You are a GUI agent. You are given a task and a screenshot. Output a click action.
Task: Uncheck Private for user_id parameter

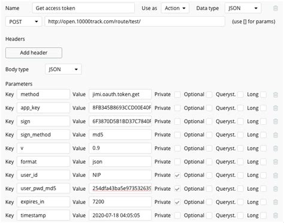click(x=177, y=175)
